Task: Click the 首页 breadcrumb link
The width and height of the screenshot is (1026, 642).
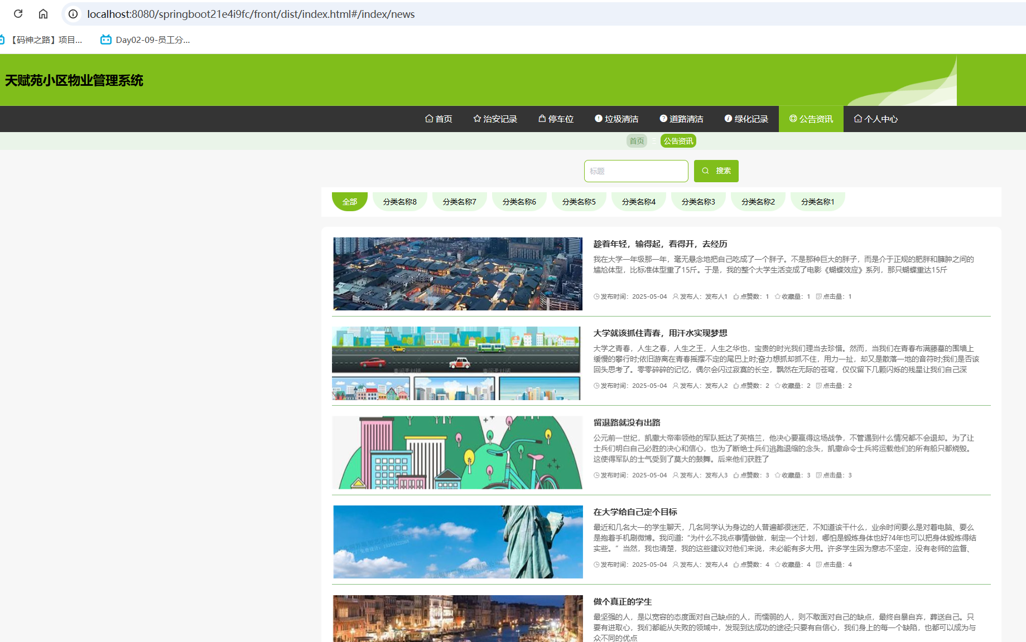Action: point(637,141)
